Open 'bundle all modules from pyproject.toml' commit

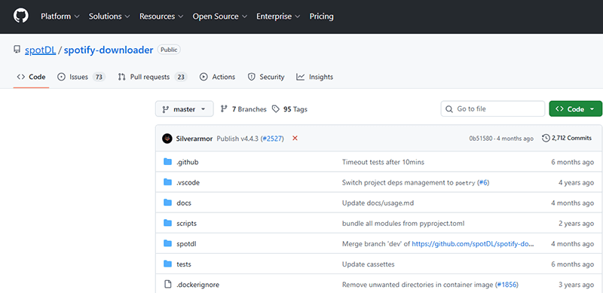(x=403, y=224)
